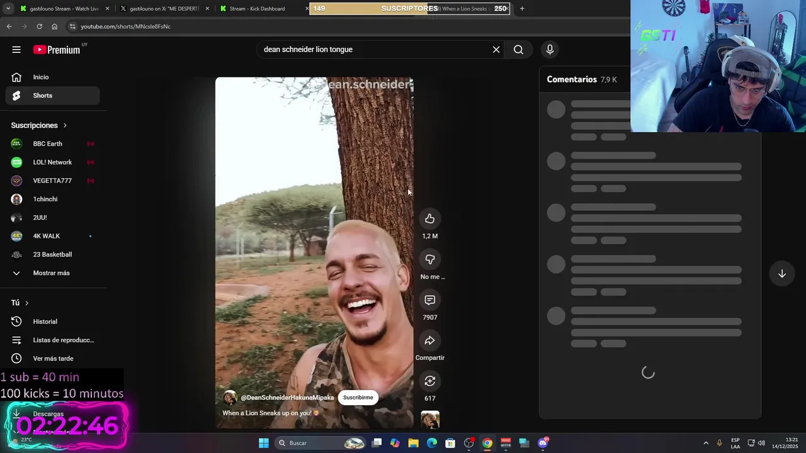The width and height of the screenshot is (806, 453).
Task: Open Copilot from the taskbar
Action: [x=395, y=443]
